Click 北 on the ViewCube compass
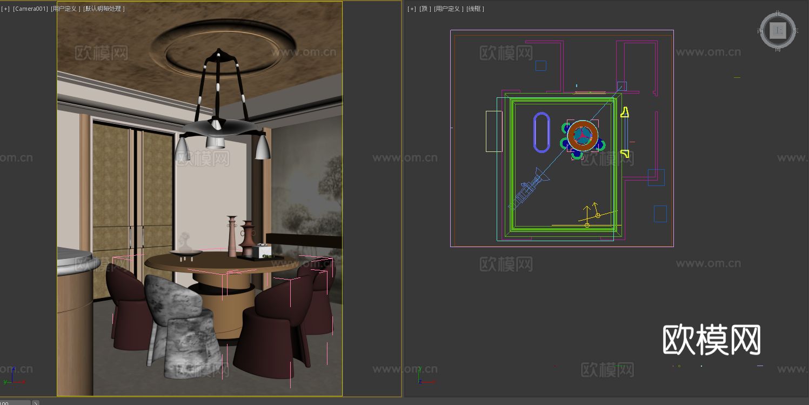 click(778, 12)
